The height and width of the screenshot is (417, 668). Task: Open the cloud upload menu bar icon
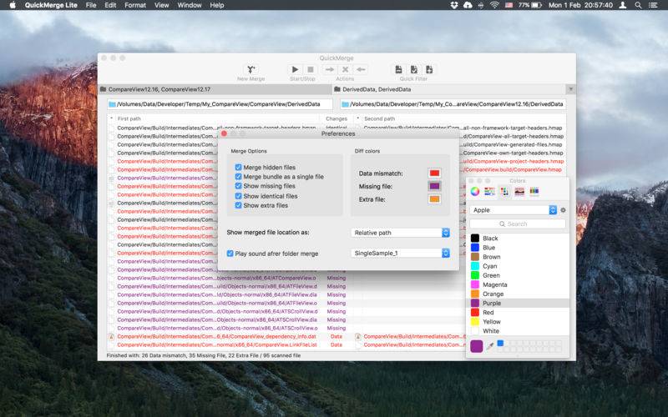(468, 5)
